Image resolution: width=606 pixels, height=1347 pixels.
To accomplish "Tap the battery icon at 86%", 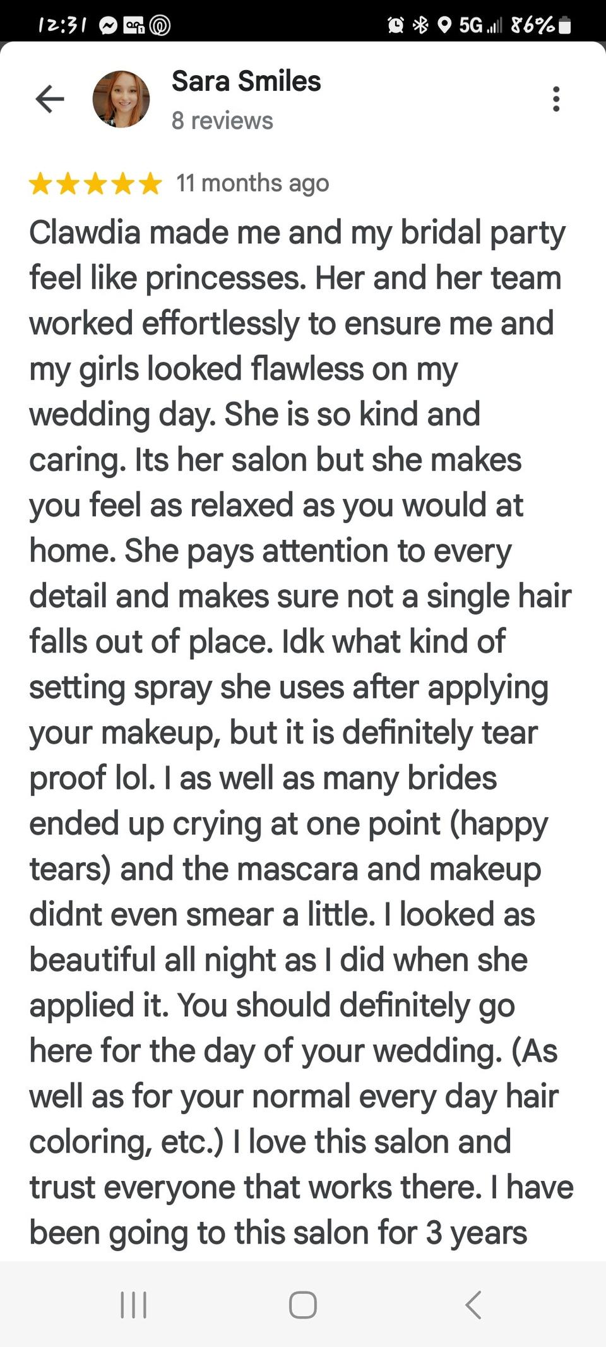I will (565, 25).
